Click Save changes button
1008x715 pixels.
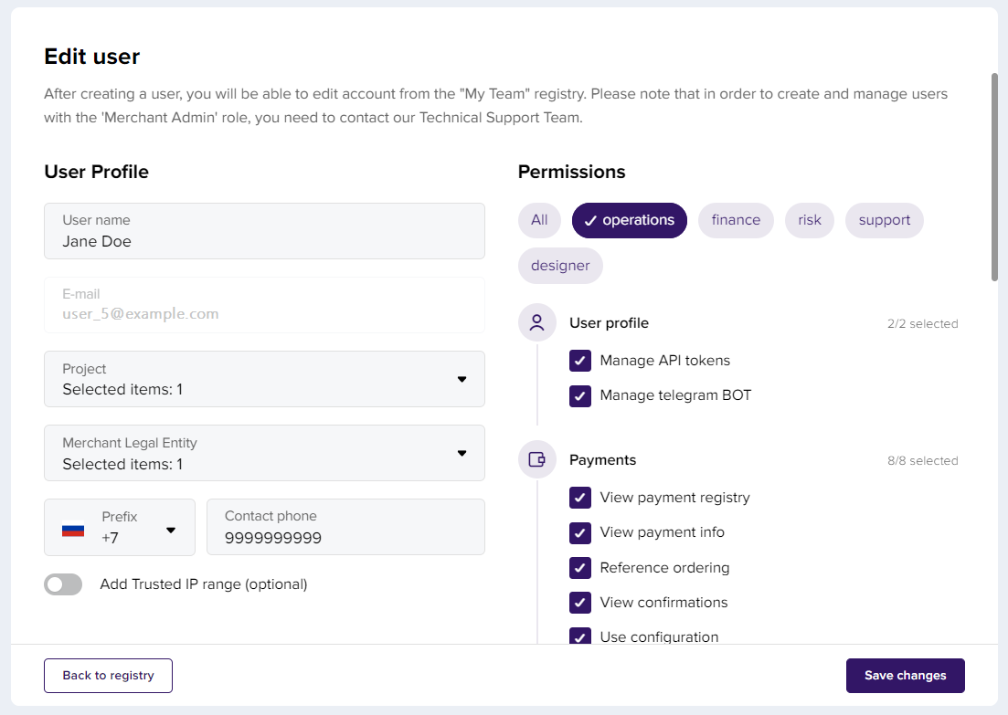[x=905, y=676]
